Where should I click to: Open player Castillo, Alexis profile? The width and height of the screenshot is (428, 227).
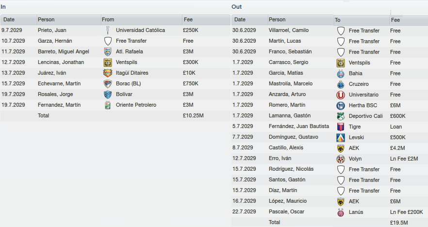286,147
